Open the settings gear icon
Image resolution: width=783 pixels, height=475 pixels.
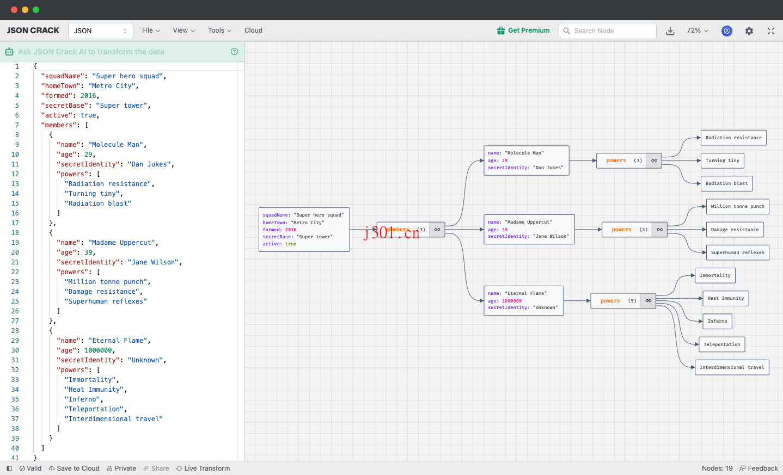click(749, 31)
